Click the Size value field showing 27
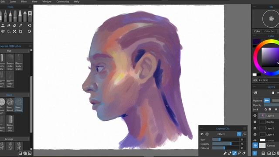The width and height of the screenshot is (279, 157). click(x=243, y=140)
